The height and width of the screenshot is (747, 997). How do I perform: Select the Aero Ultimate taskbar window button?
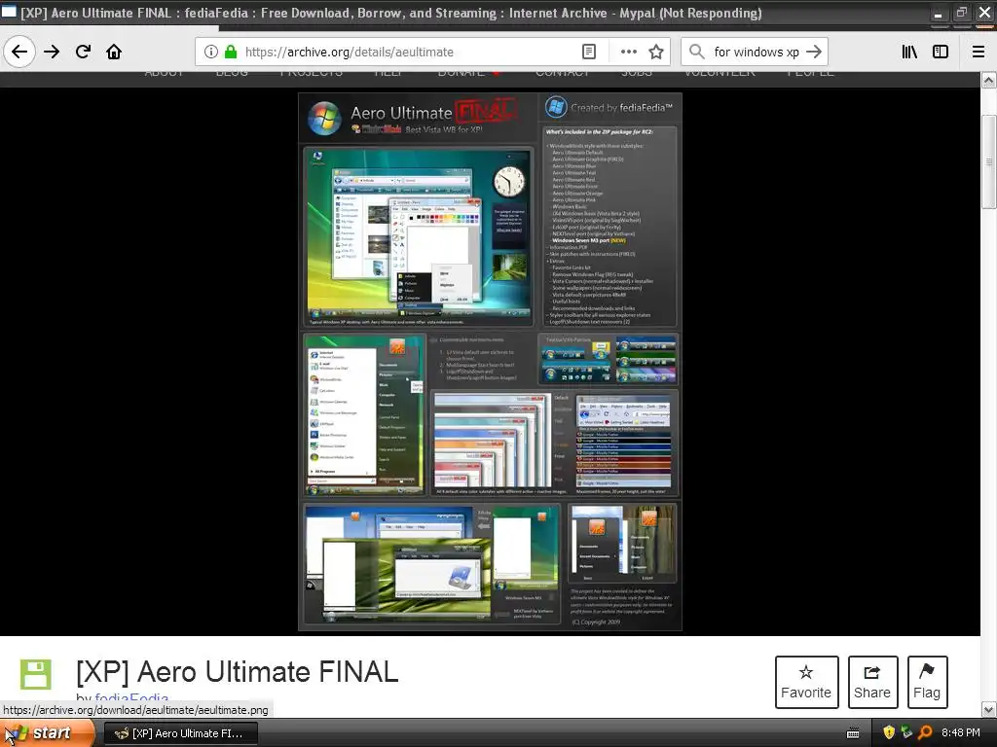(x=180, y=733)
